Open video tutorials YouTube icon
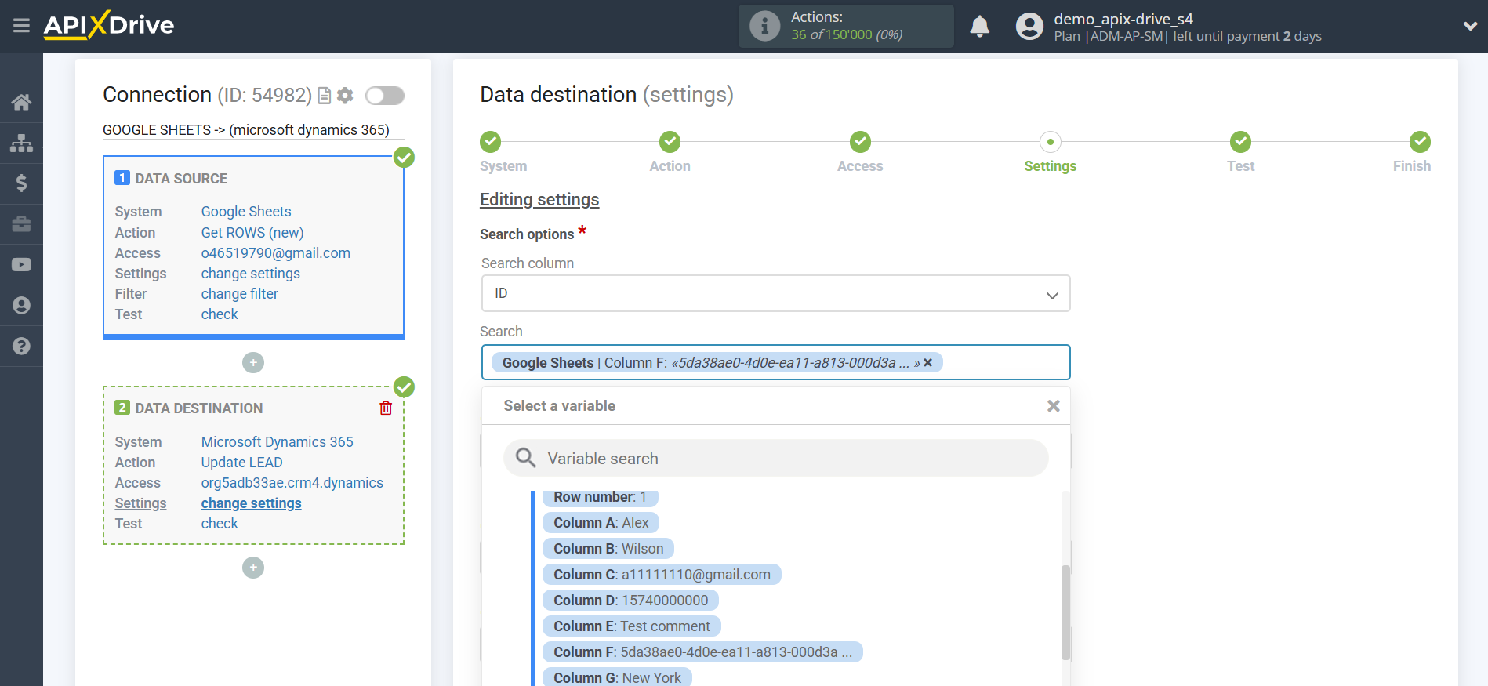The height and width of the screenshot is (686, 1488). [21, 265]
